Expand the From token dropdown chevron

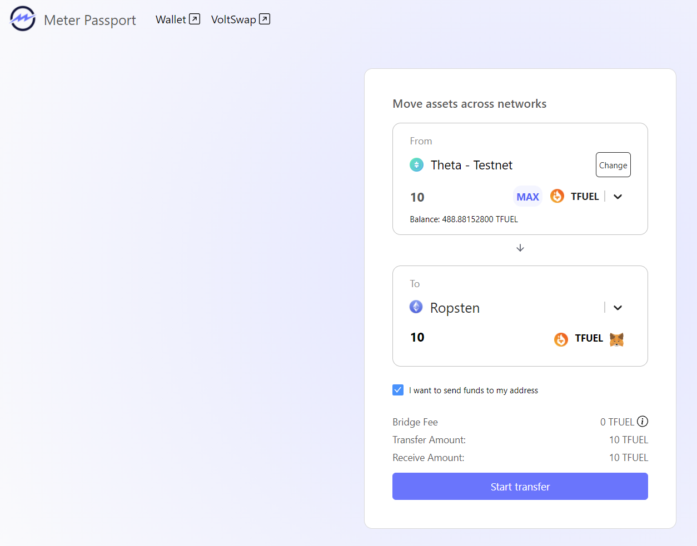coord(618,197)
